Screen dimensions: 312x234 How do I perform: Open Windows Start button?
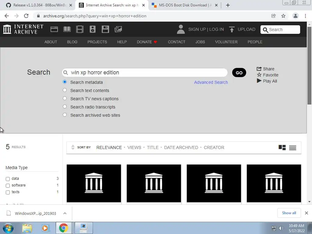pos(8,228)
